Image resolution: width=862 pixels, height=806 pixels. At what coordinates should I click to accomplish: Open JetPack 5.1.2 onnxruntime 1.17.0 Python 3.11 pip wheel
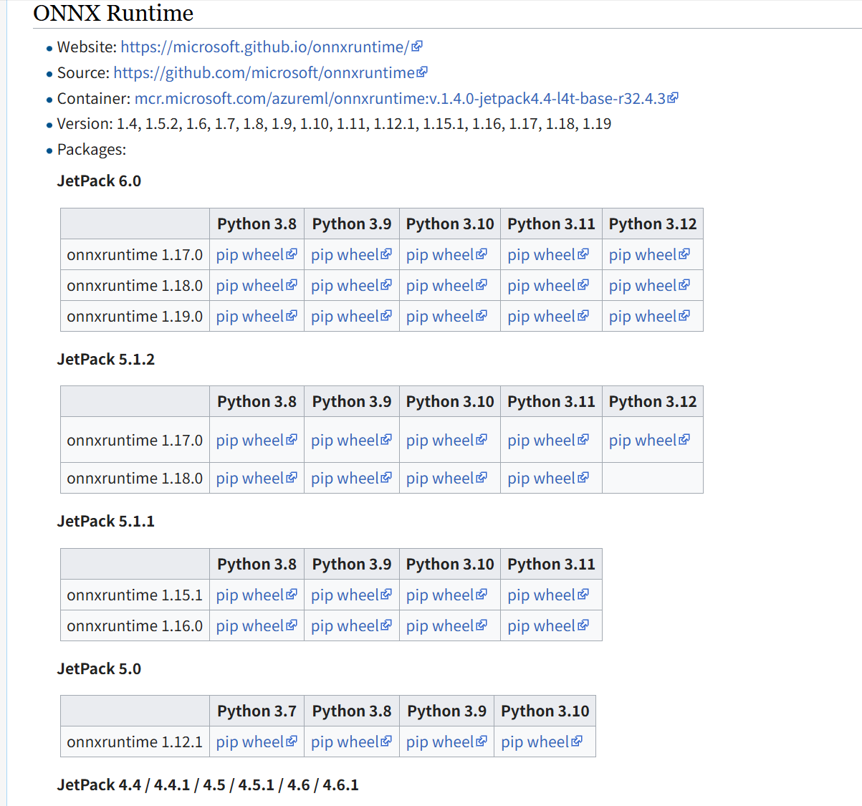pyautogui.click(x=548, y=441)
